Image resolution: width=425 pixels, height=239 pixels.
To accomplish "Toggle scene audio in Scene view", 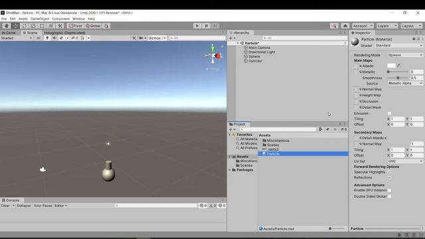I will (54, 38).
